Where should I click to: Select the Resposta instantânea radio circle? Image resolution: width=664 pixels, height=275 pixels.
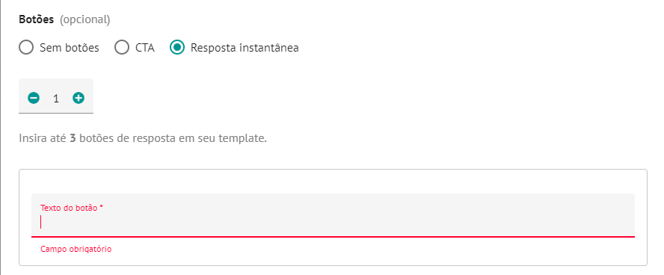coord(177,47)
